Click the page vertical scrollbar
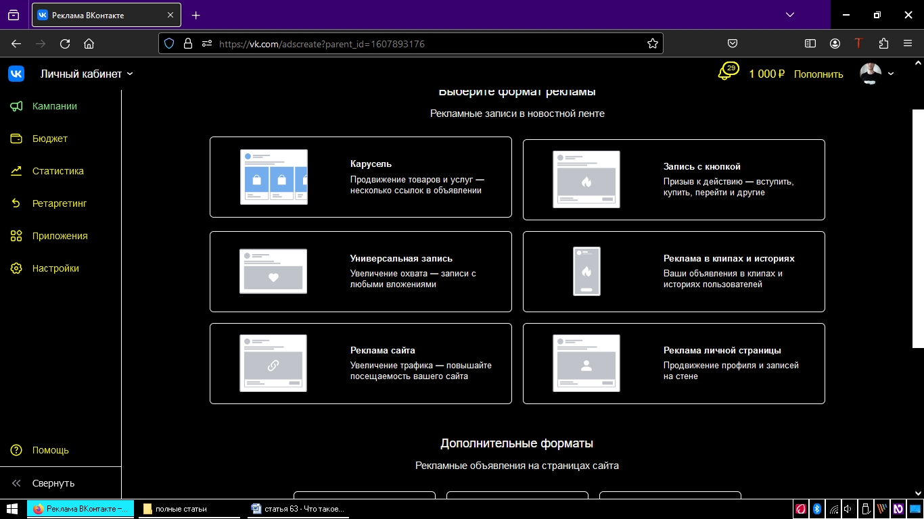The width and height of the screenshot is (924, 519). [918, 230]
